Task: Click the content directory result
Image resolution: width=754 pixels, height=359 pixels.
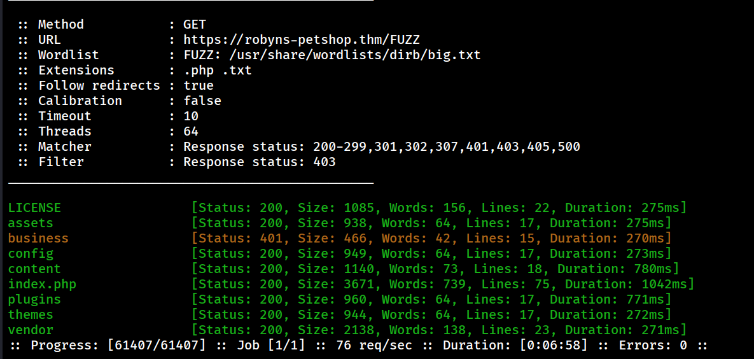Action: 34,269
